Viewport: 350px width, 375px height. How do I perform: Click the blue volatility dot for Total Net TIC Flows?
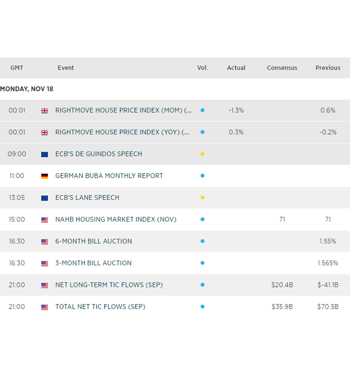[203, 307]
